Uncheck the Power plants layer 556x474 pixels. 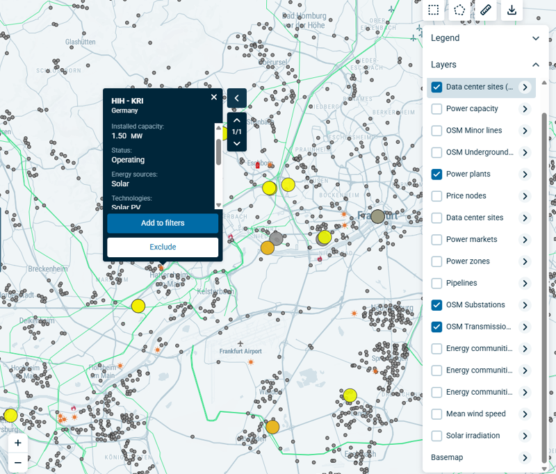click(437, 174)
